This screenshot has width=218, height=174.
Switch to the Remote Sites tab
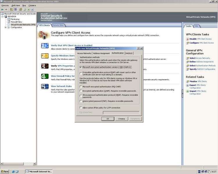(x=58, y=25)
